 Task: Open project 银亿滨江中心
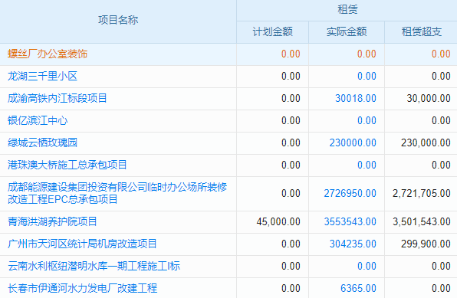(x=38, y=120)
